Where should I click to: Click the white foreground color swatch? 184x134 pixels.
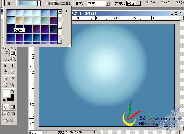7,94
